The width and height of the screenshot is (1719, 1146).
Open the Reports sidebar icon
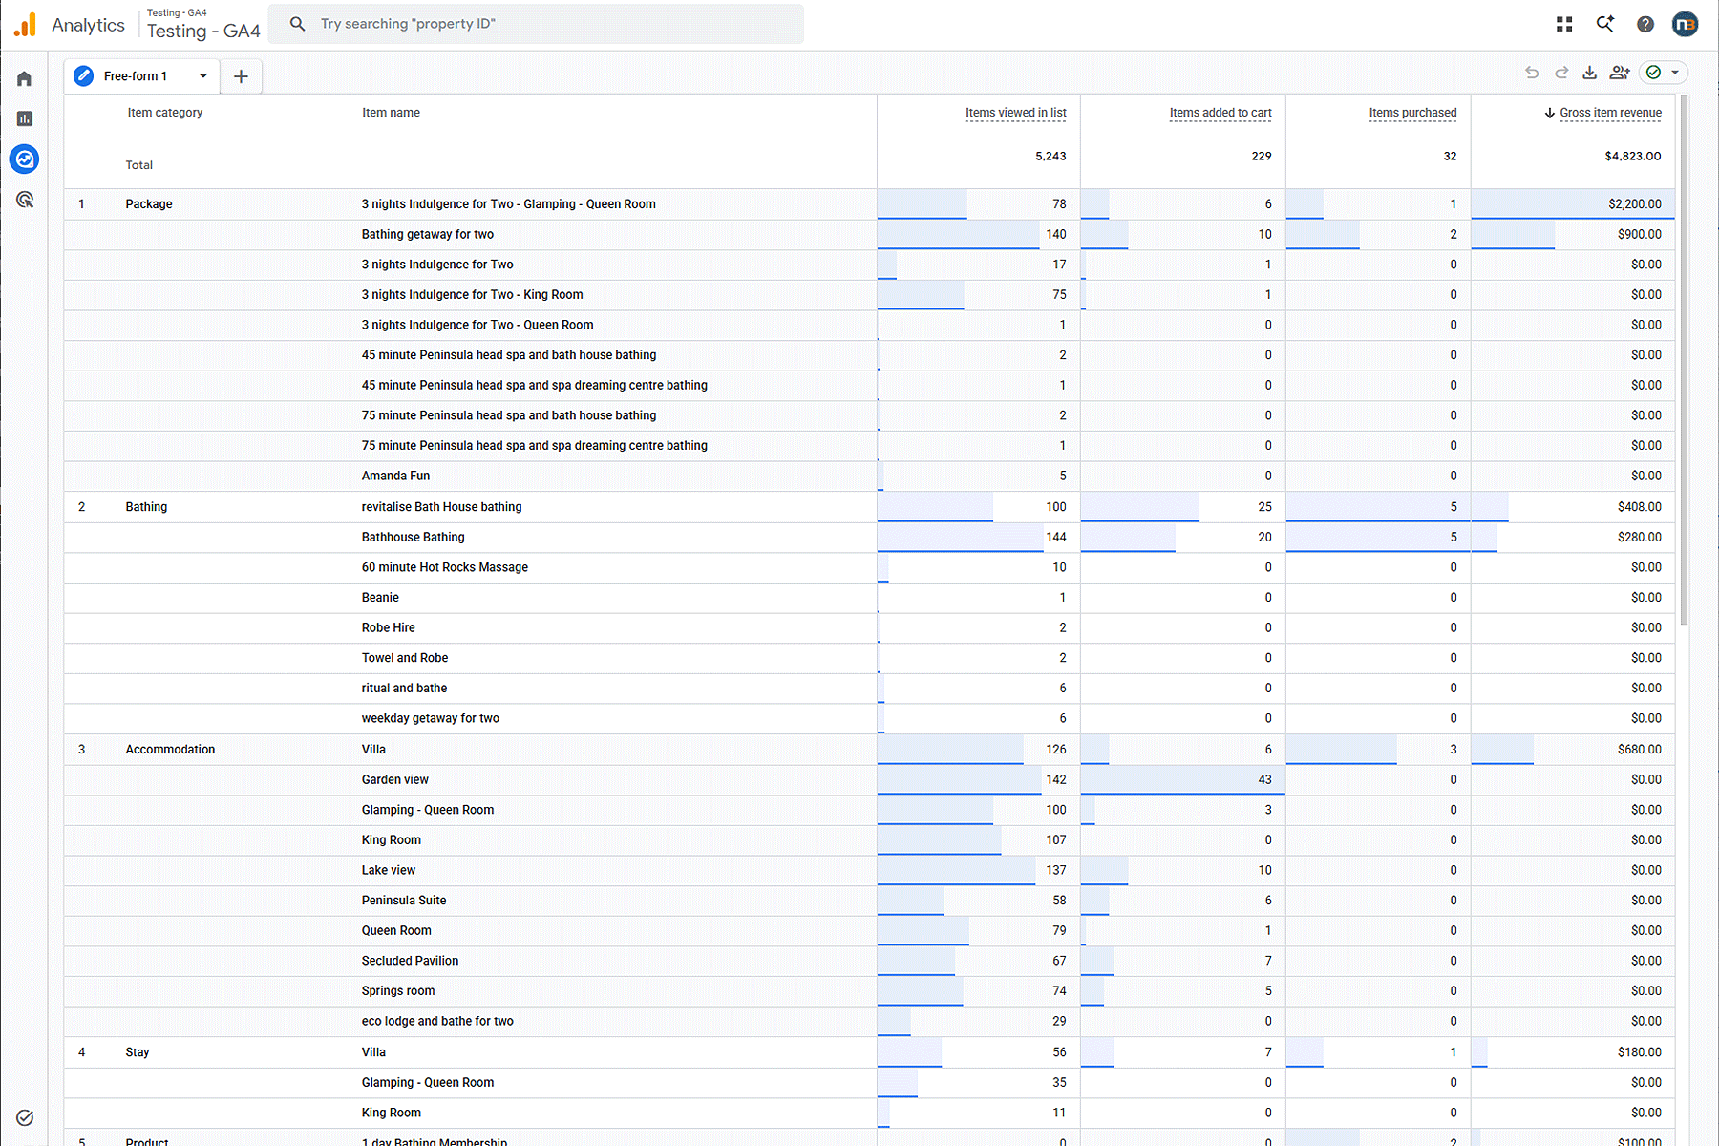click(x=25, y=118)
